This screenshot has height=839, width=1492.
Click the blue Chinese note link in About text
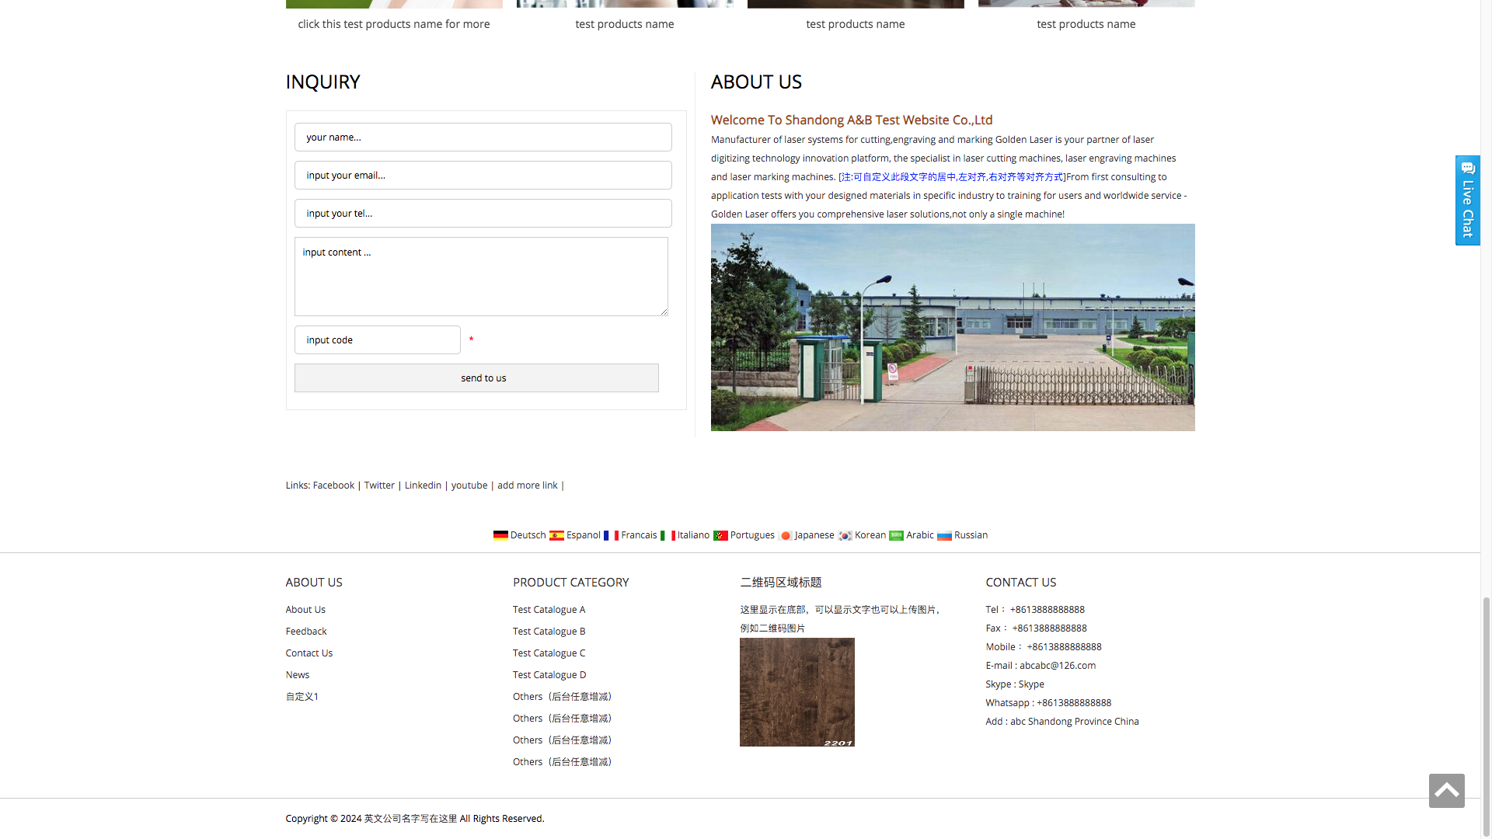(952, 177)
